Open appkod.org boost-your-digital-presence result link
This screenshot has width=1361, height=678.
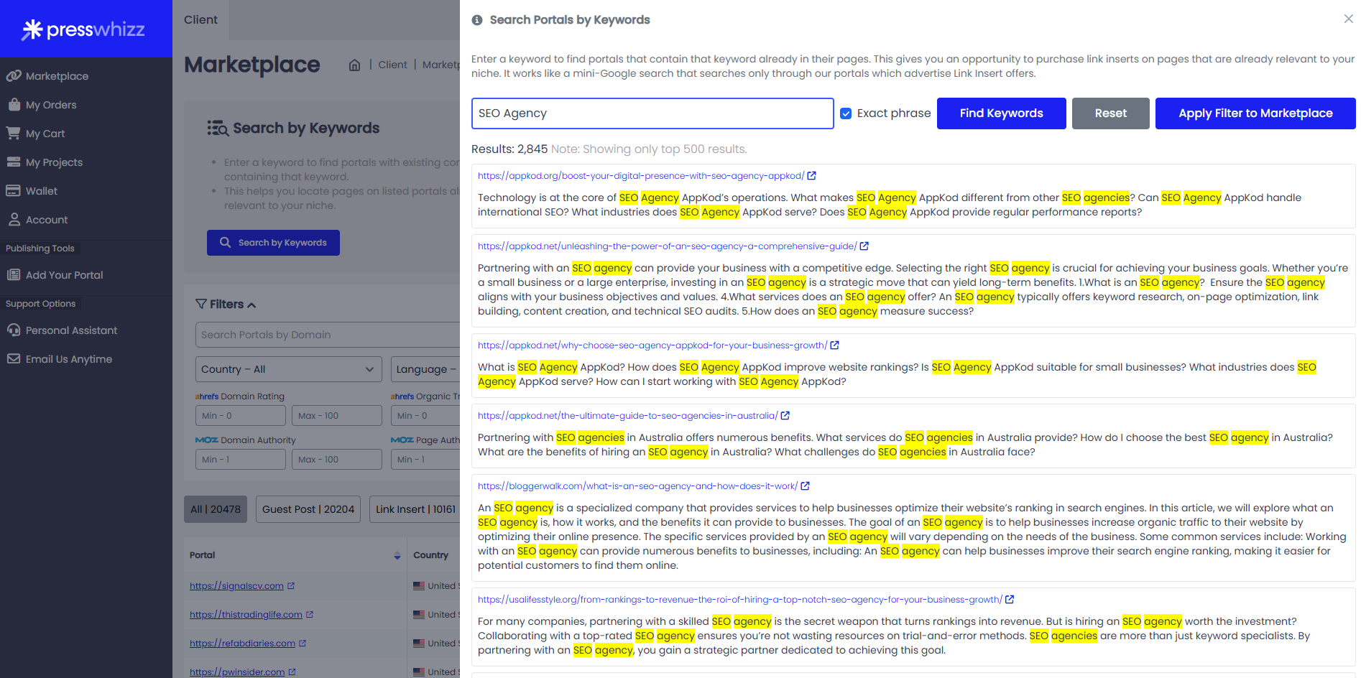(x=640, y=176)
